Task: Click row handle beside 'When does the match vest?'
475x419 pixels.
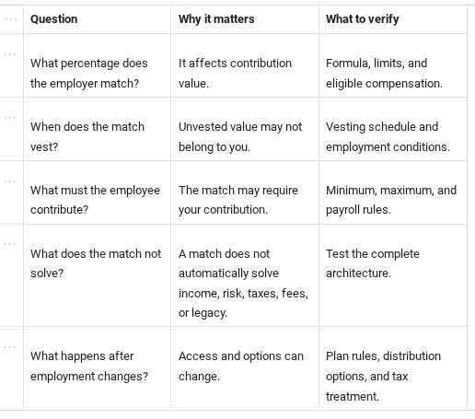Action: (10, 118)
